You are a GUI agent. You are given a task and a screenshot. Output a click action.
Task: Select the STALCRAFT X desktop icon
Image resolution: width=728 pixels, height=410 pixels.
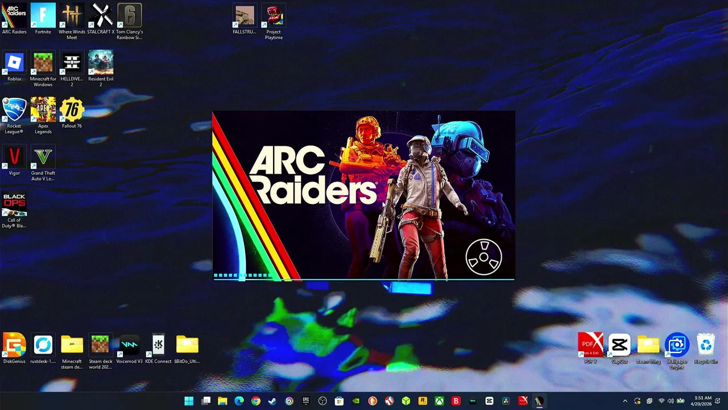(101, 19)
